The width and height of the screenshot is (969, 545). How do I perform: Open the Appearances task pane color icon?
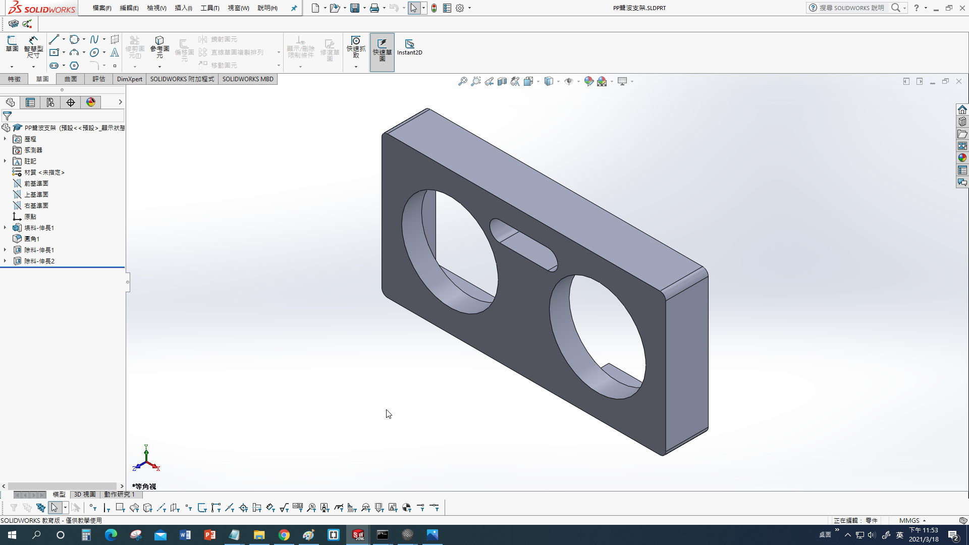pos(962,158)
